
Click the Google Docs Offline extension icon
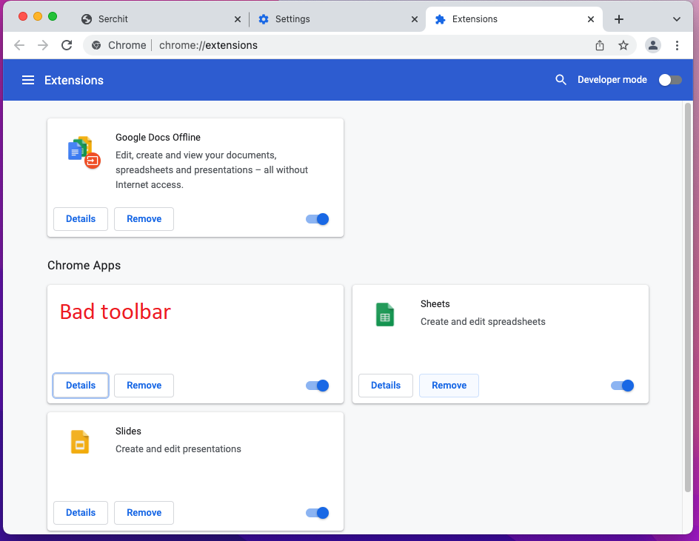tap(84, 152)
